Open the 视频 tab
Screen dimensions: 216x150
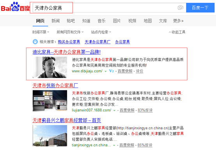tap(132, 21)
